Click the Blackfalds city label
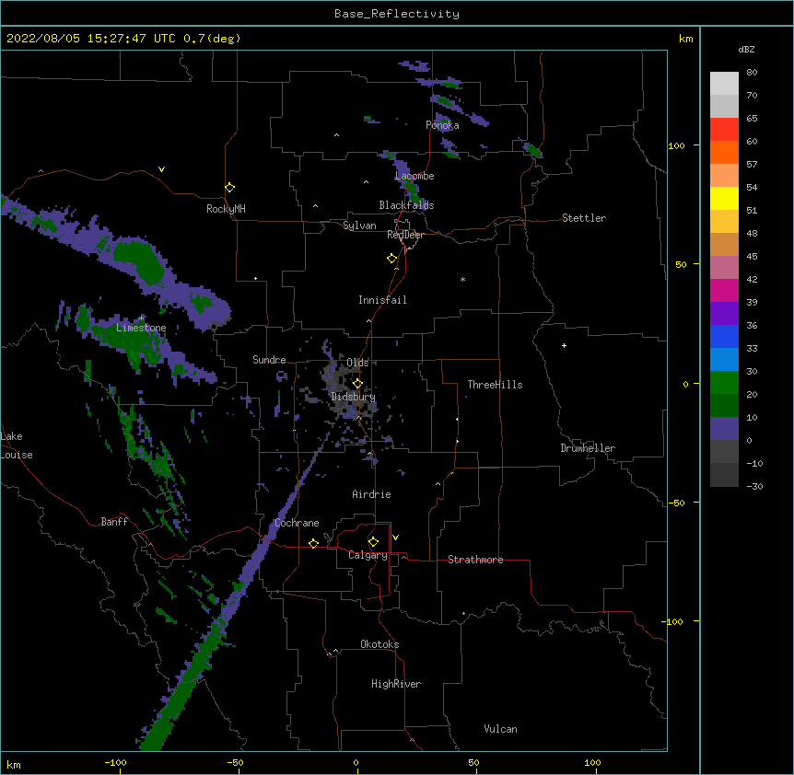The width and height of the screenshot is (794, 775). coord(406,205)
